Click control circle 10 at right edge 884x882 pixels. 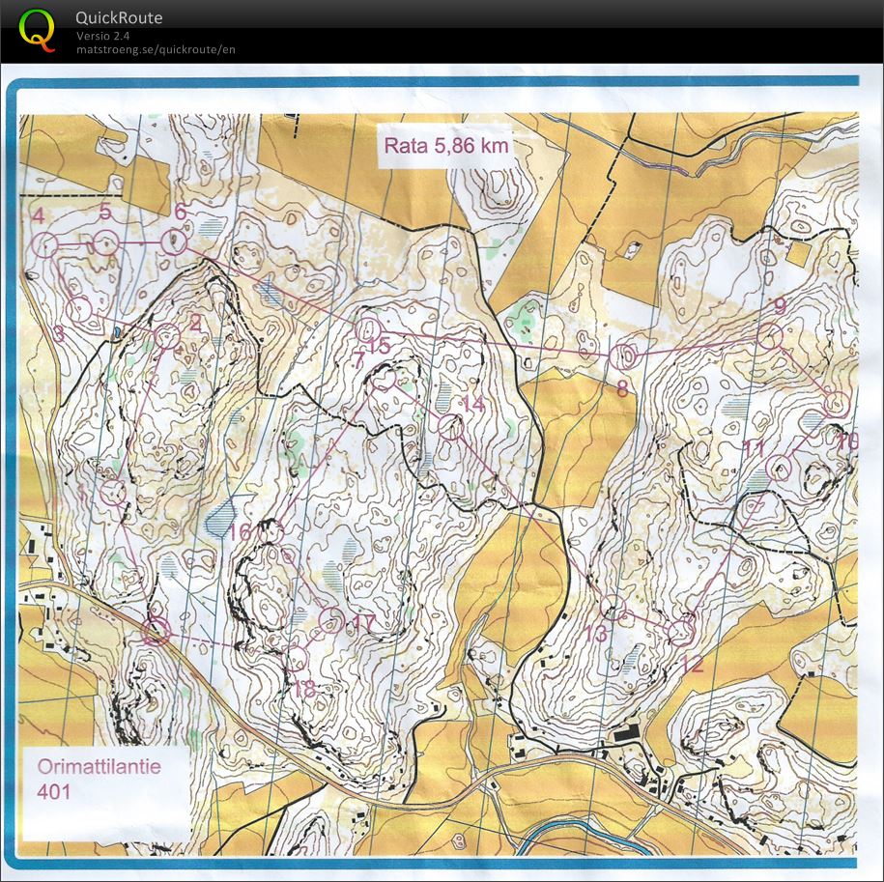coord(837,405)
